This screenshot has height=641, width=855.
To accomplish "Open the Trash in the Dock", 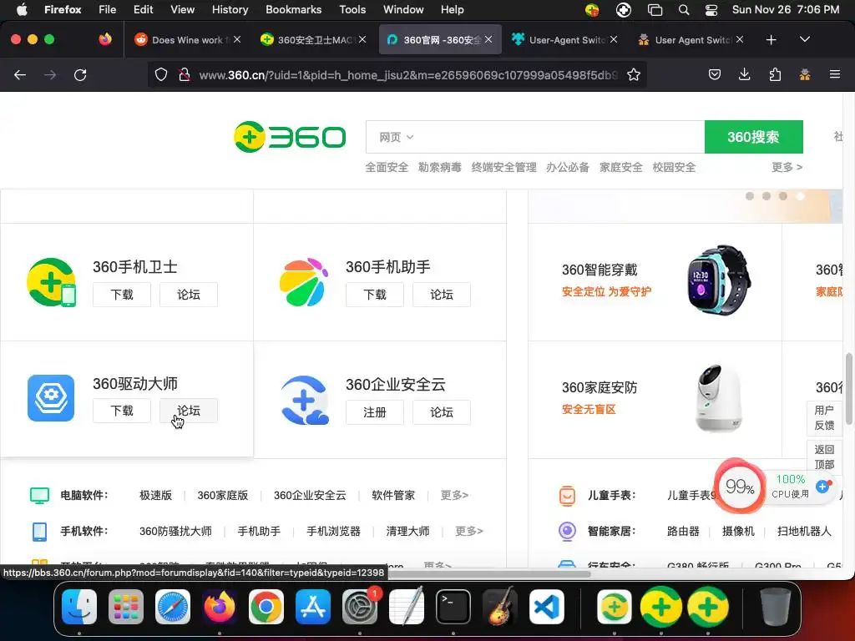I will pyautogui.click(x=776, y=606).
